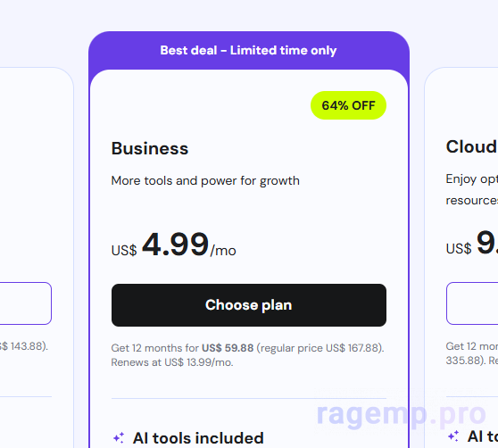Click the US$ 4.99/mo price text
This screenshot has height=448, width=498.
coord(174,245)
